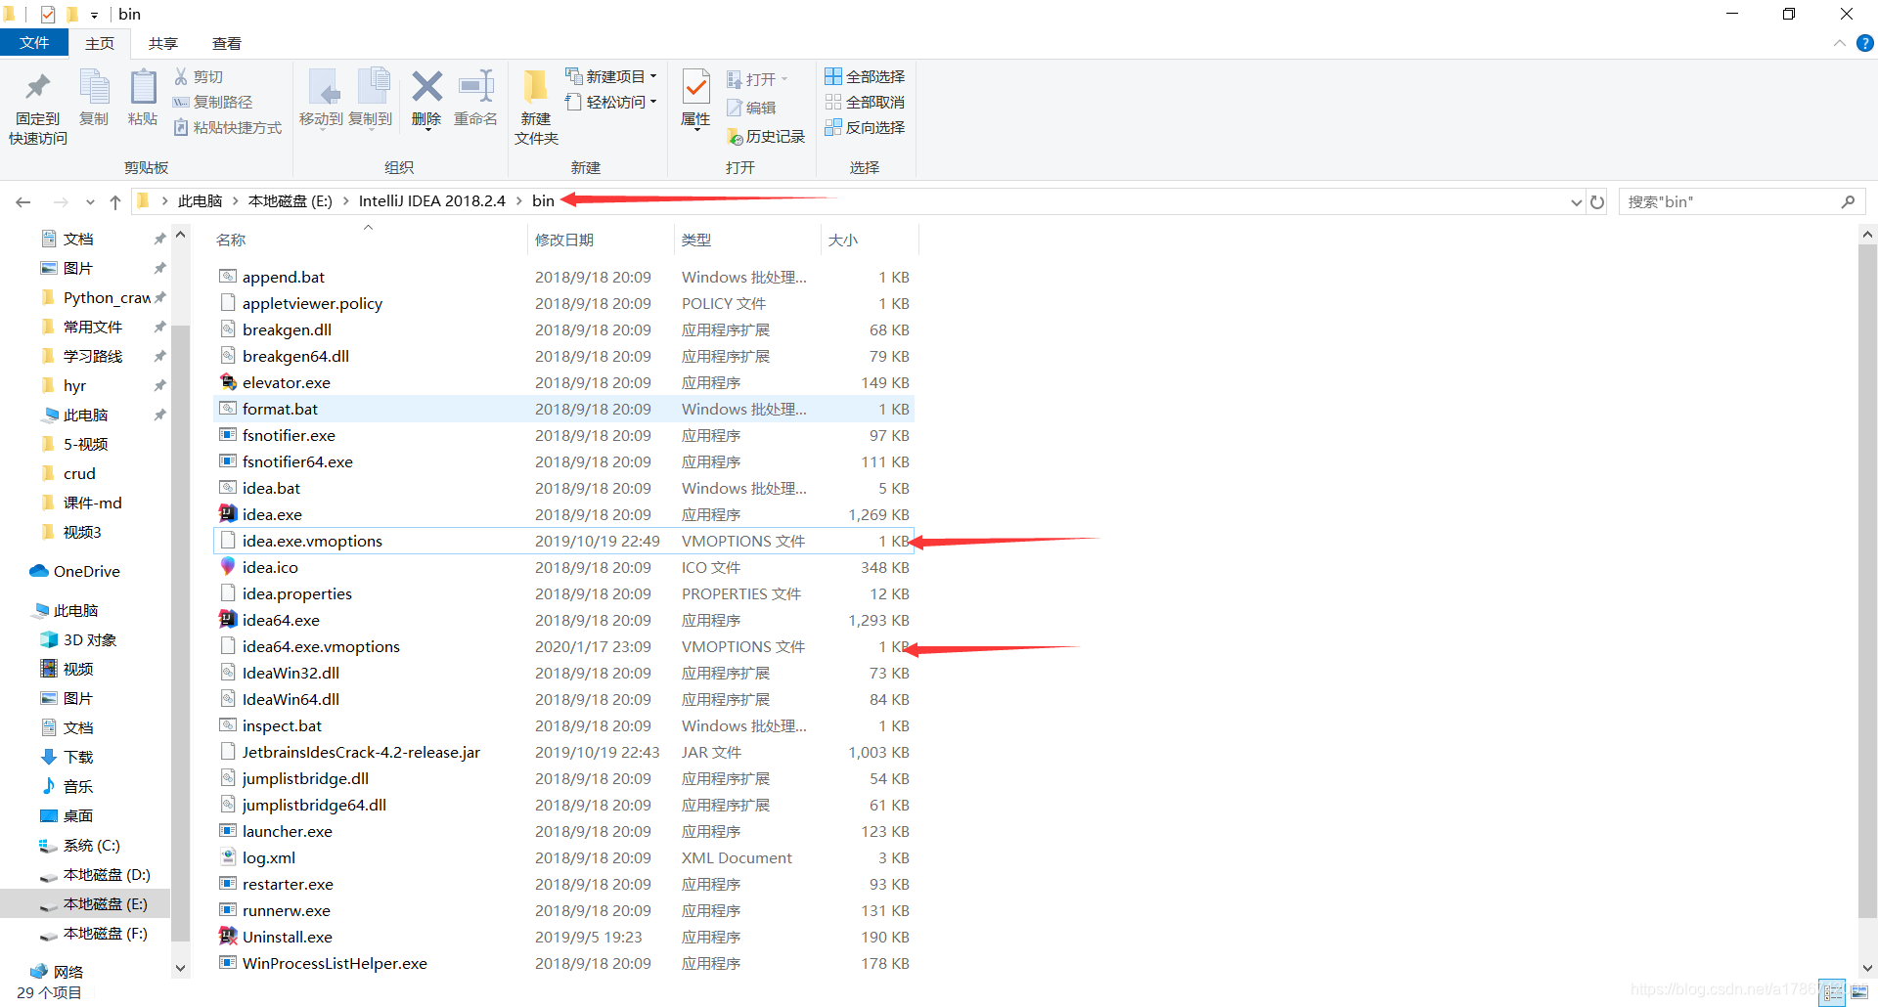Open the New Item dropdown
1878x1007 pixels.
pos(611,76)
